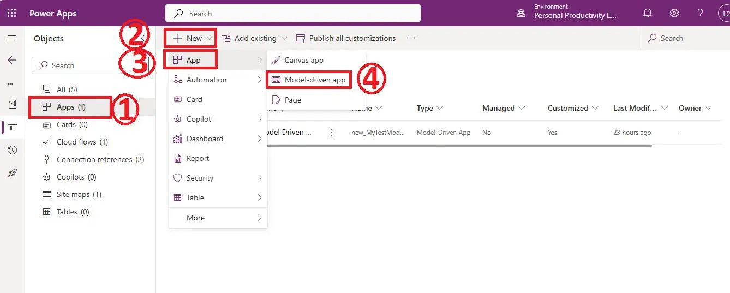The image size is (730, 293).
Task: Select All (5) in Objects tree
Action: [90, 89]
